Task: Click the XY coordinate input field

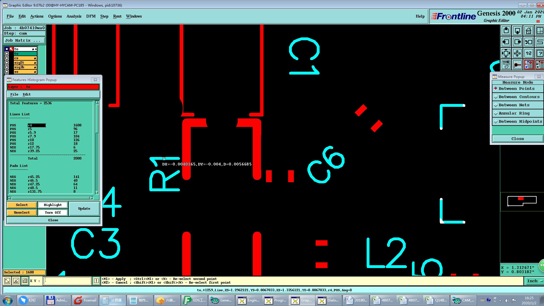Action: (67, 281)
